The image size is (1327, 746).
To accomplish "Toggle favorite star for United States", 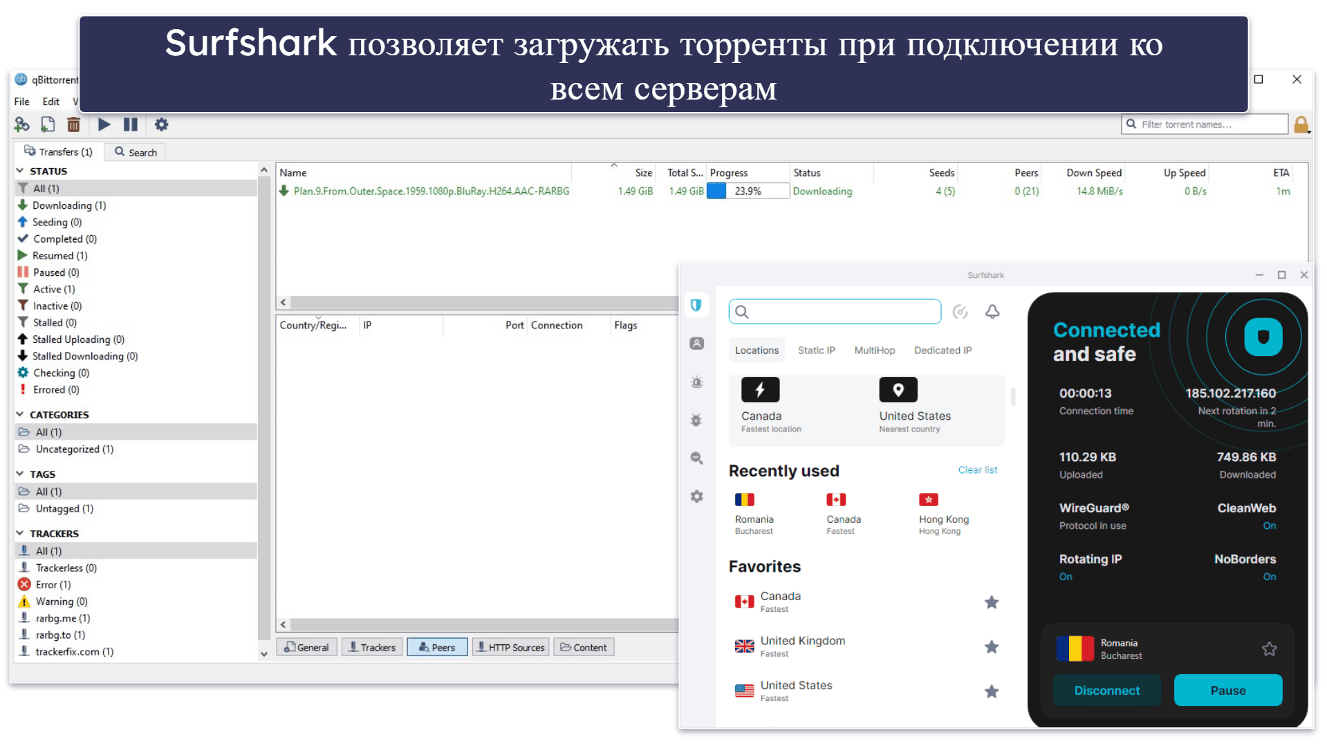I will (x=991, y=691).
